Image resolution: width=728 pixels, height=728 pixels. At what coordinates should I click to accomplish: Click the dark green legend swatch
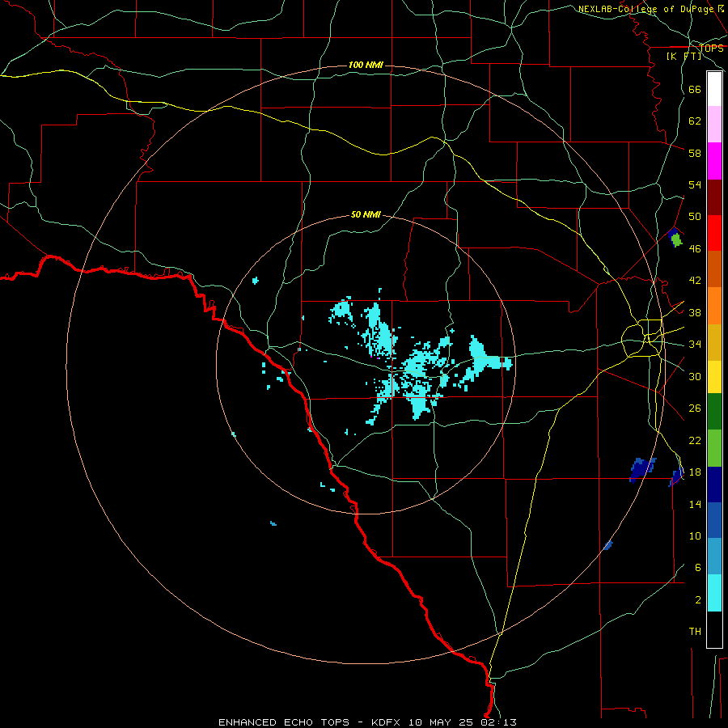[x=714, y=412]
